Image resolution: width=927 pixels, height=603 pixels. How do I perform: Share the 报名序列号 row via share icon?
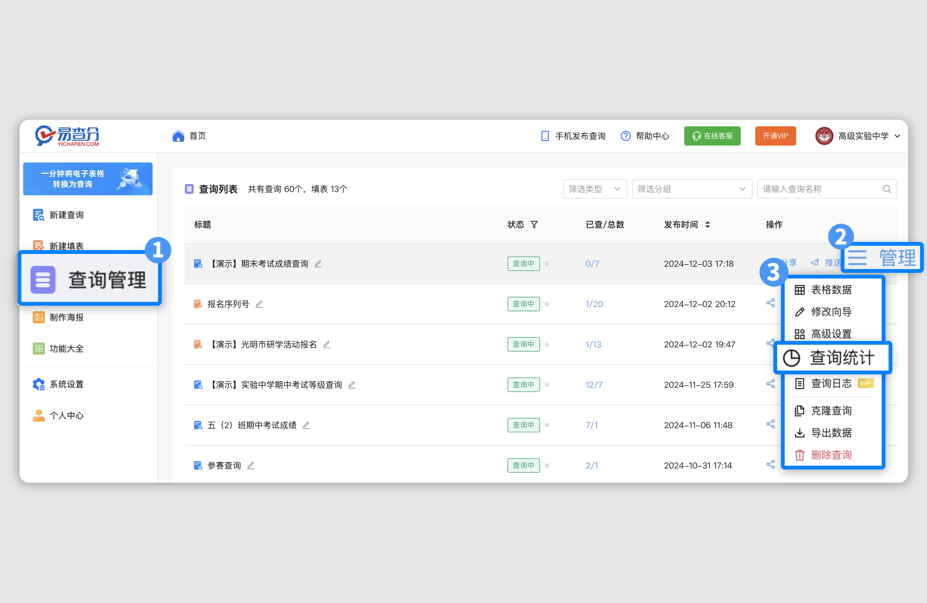click(x=771, y=303)
